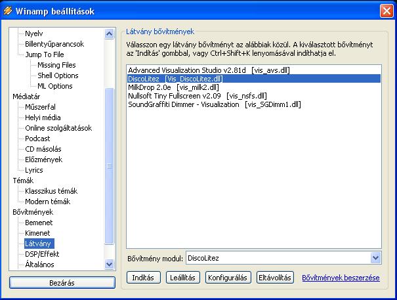Click the Leállítás button
397x300 pixels.
click(x=183, y=278)
